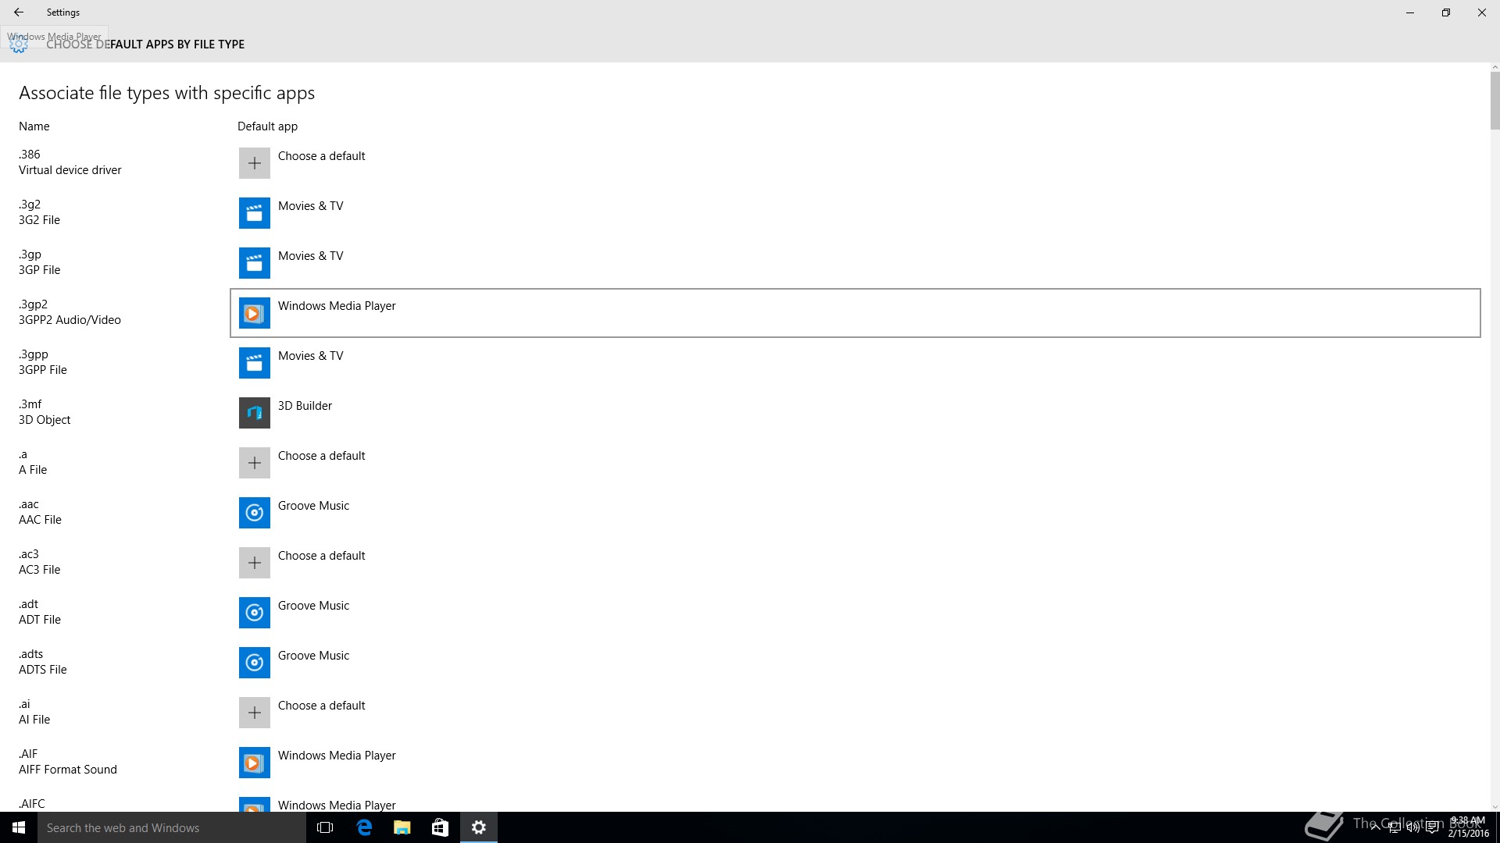Click the plus icon for .a file

254,463
